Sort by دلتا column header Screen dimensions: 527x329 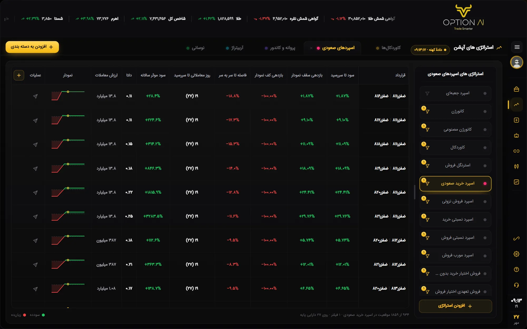129,75
